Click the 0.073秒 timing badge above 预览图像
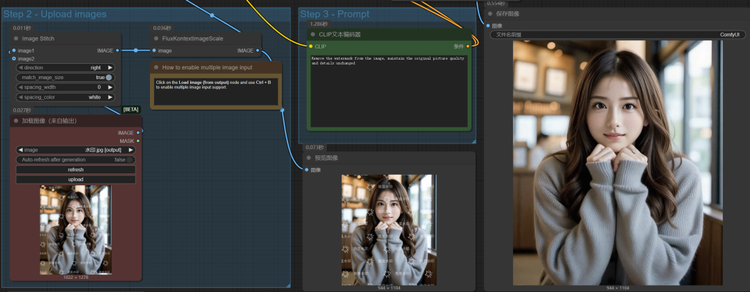 tap(315, 147)
